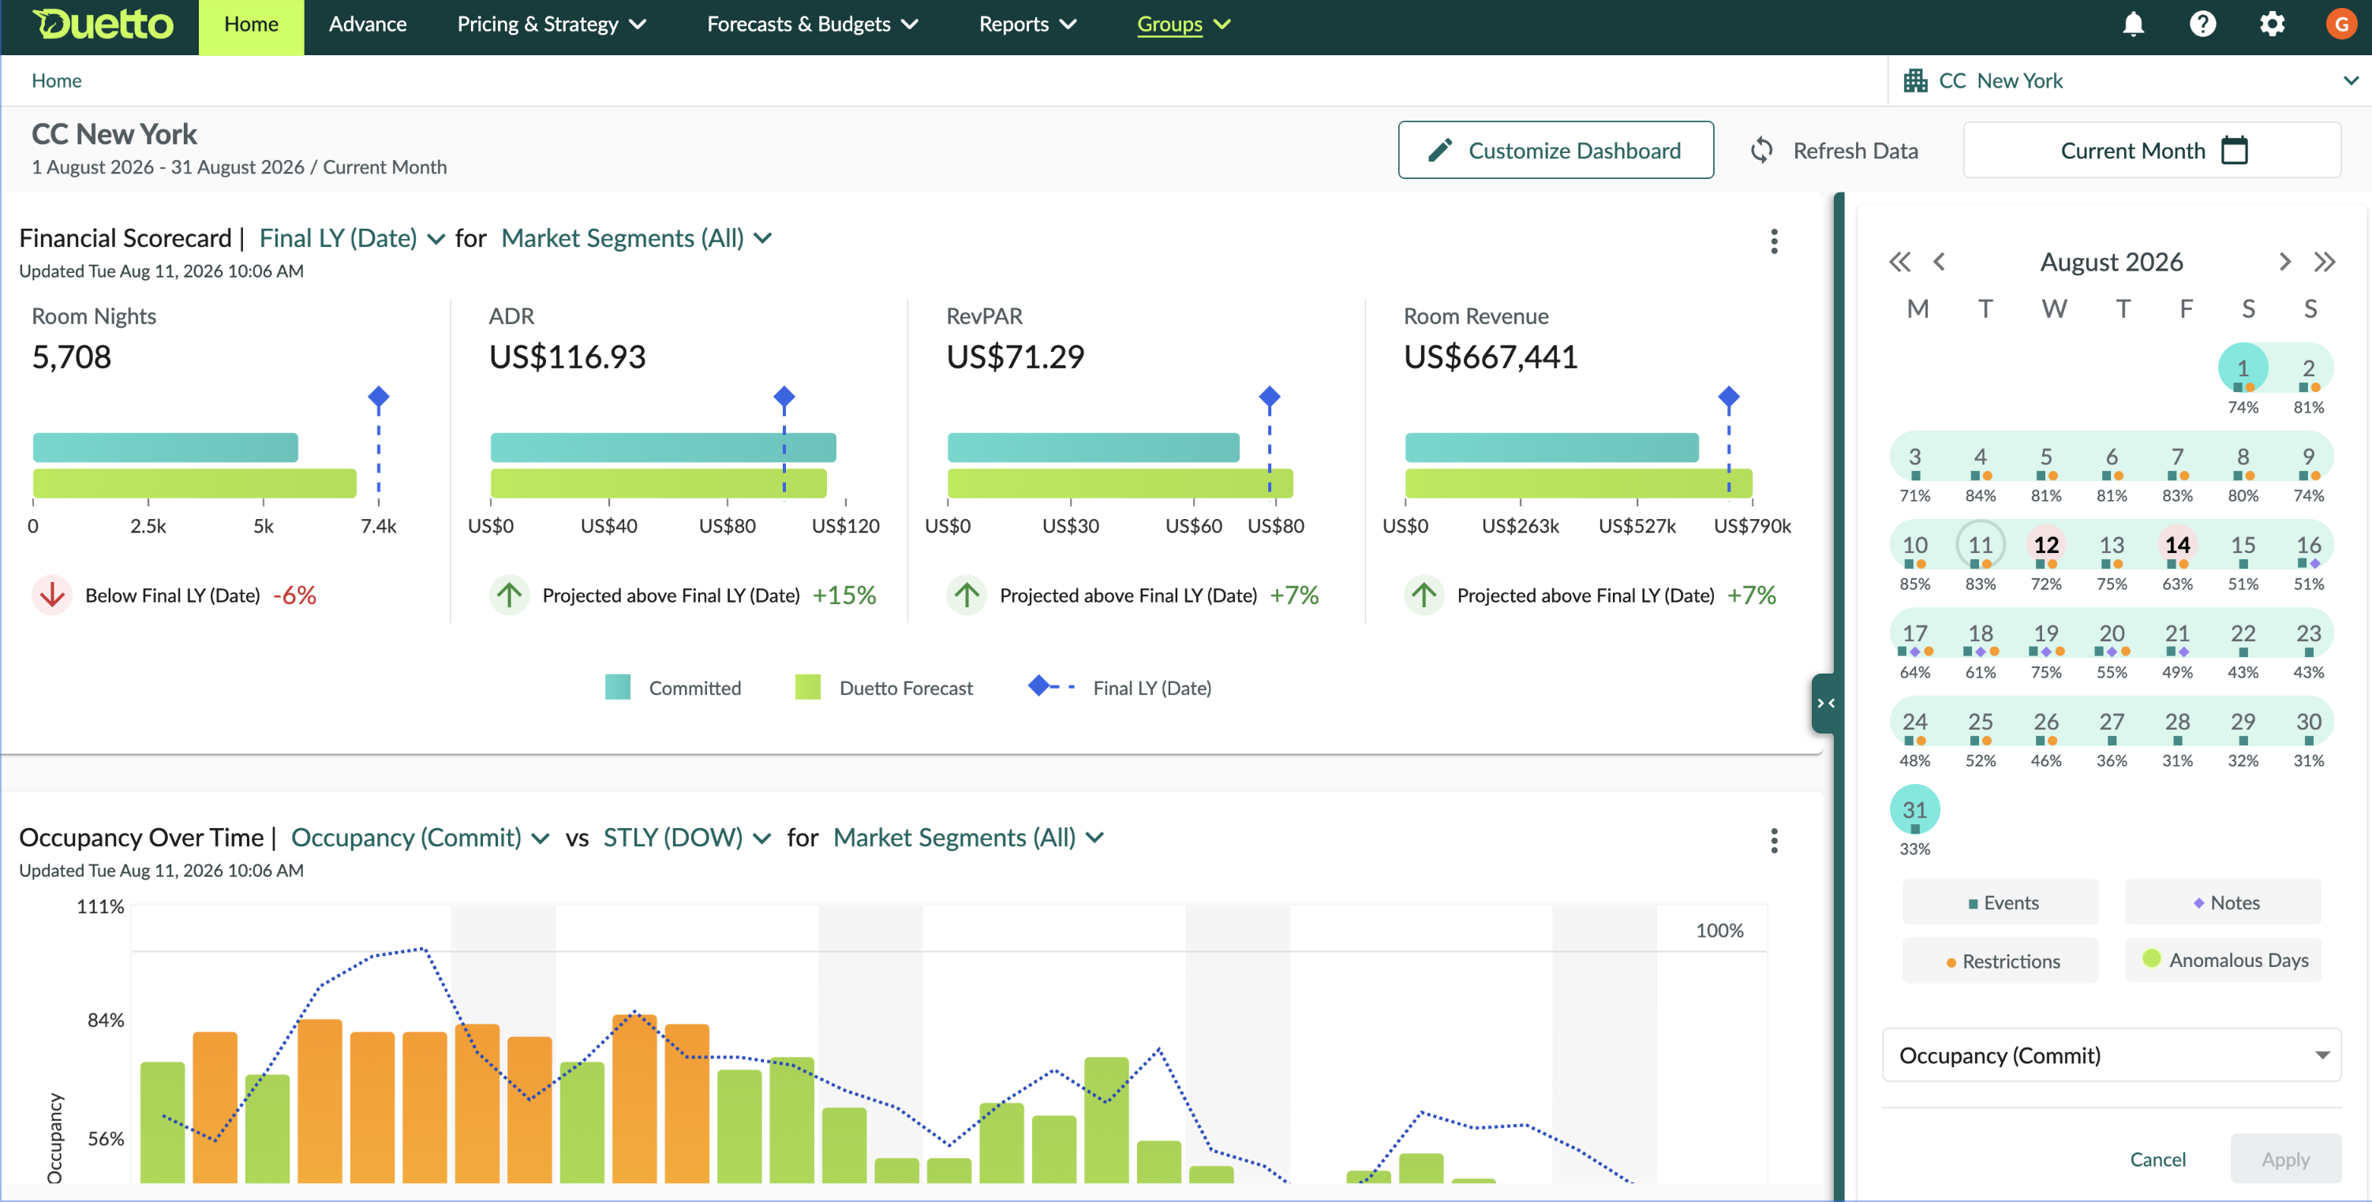
Task: Click the refresh data circular arrows icon
Action: click(1761, 150)
